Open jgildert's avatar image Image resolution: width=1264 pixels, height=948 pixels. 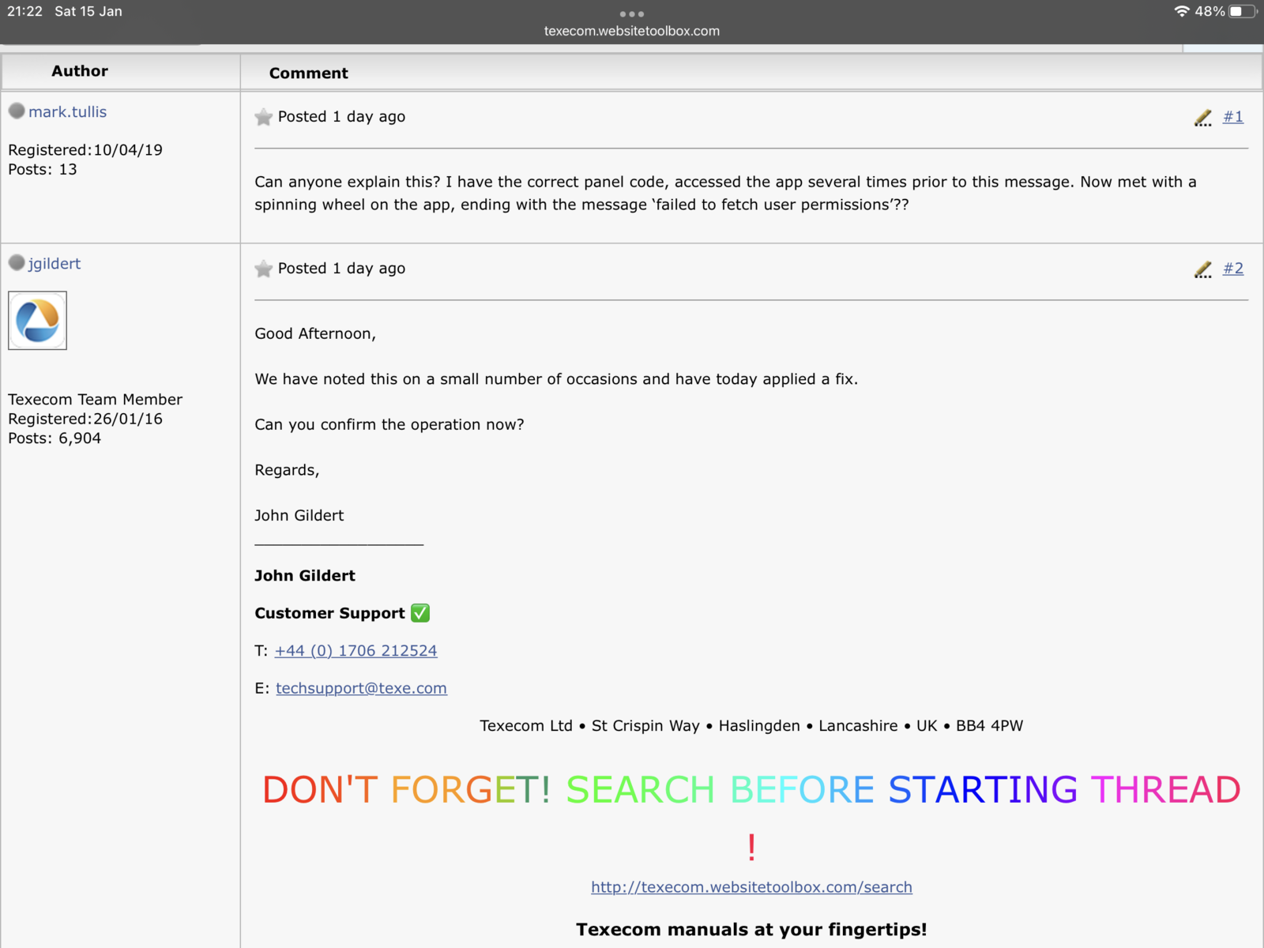(x=37, y=321)
